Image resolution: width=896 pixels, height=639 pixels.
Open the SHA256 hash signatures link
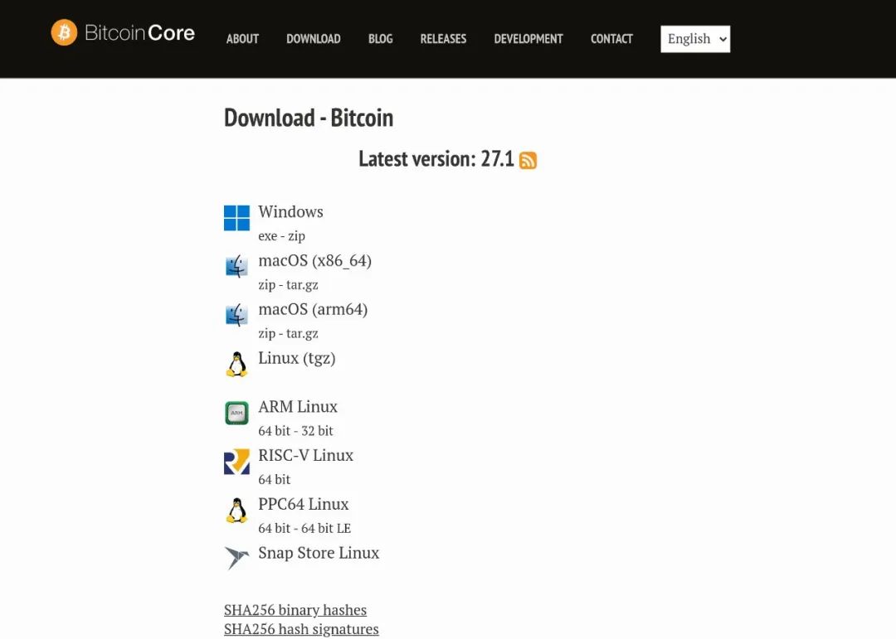[301, 629]
